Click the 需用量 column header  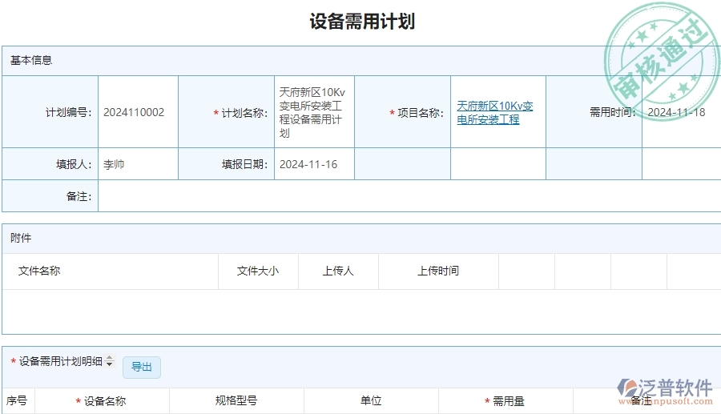tap(505, 401)
